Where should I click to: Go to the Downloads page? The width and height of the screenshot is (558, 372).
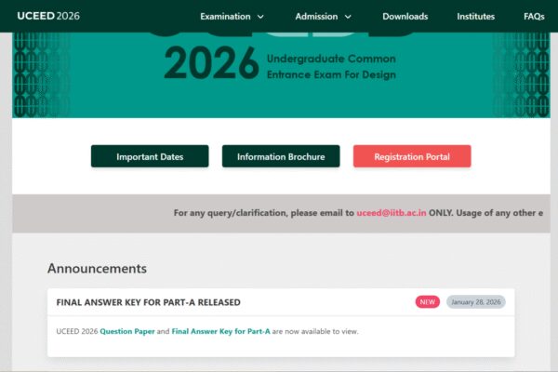pyautogui.click(x=405, y=17)
